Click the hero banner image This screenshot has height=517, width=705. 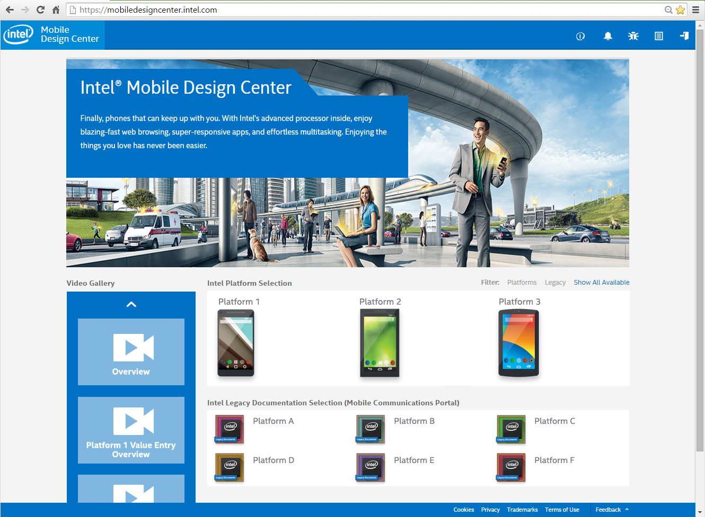pos(348,163)
